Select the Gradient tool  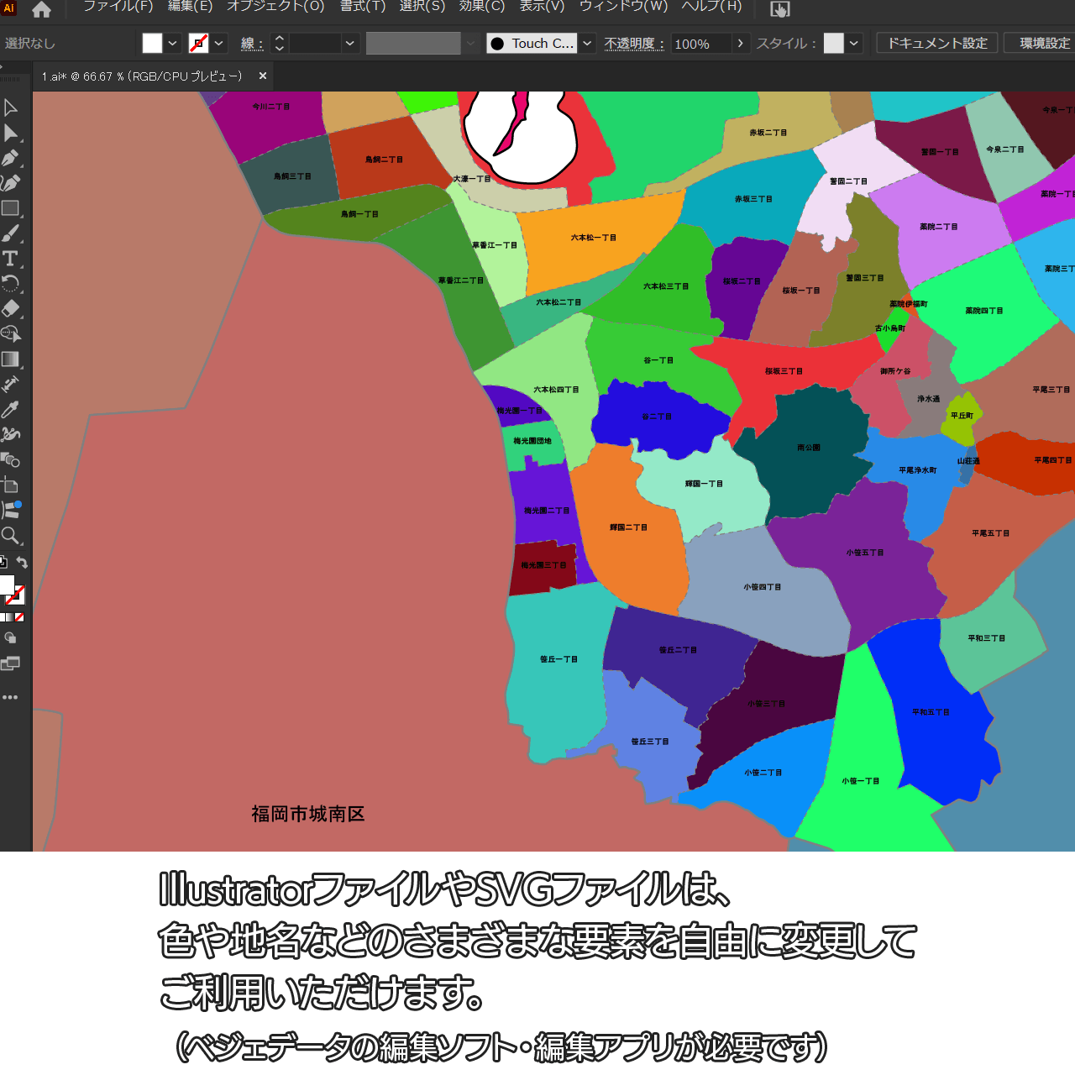11,359
